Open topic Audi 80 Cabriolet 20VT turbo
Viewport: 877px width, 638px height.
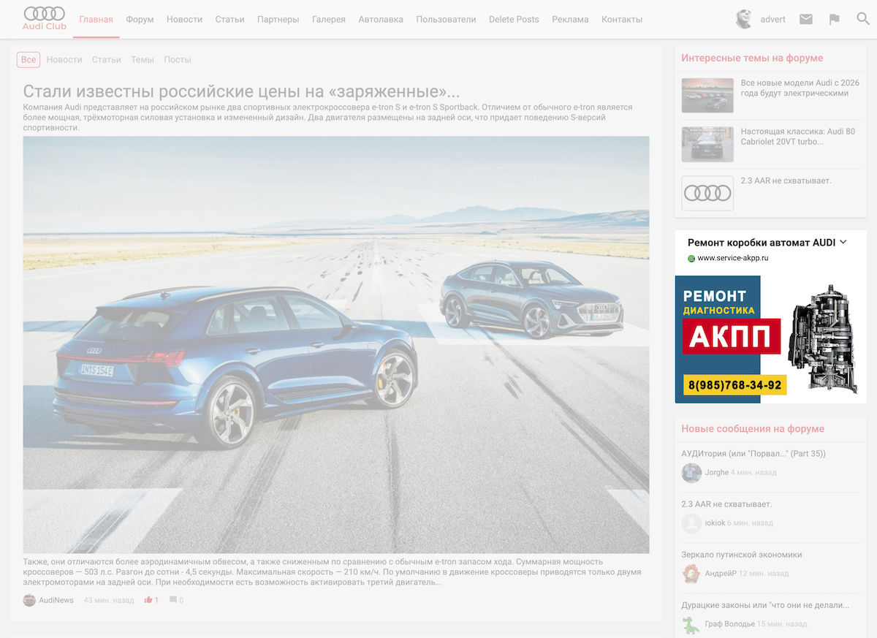click(798, 137)
